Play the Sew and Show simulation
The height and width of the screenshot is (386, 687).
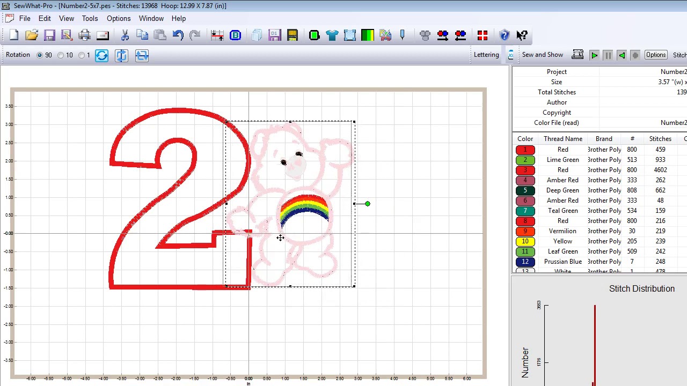pyautogui.click(x=594, y=55)
